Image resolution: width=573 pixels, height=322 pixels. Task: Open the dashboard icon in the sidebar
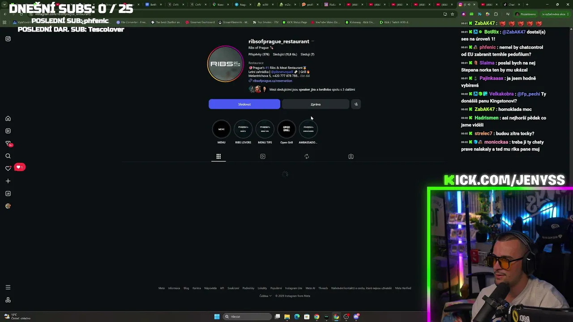click(8, 194)
